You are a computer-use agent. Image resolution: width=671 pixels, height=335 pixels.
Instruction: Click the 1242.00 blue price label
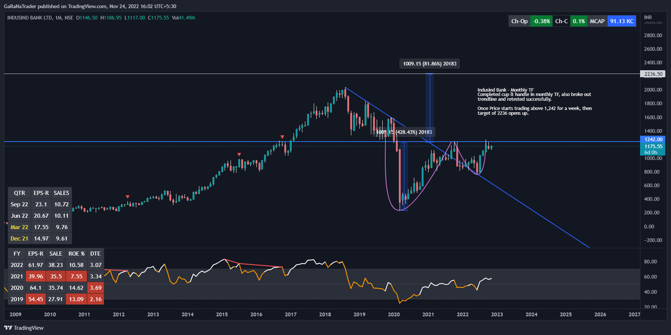pyautogui.click(x=653, y=139)
